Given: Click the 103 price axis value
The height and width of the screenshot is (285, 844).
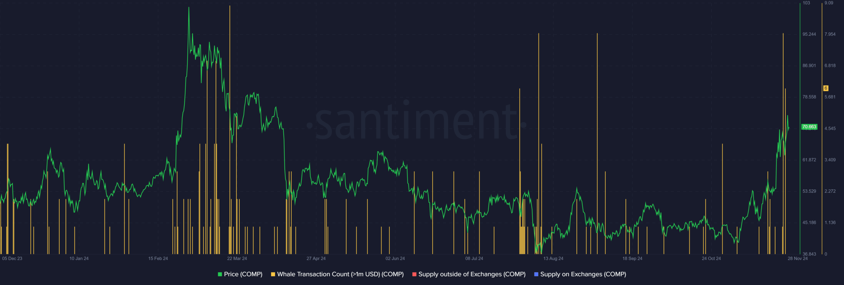Looking at the screenshot, I should point(806,3).
